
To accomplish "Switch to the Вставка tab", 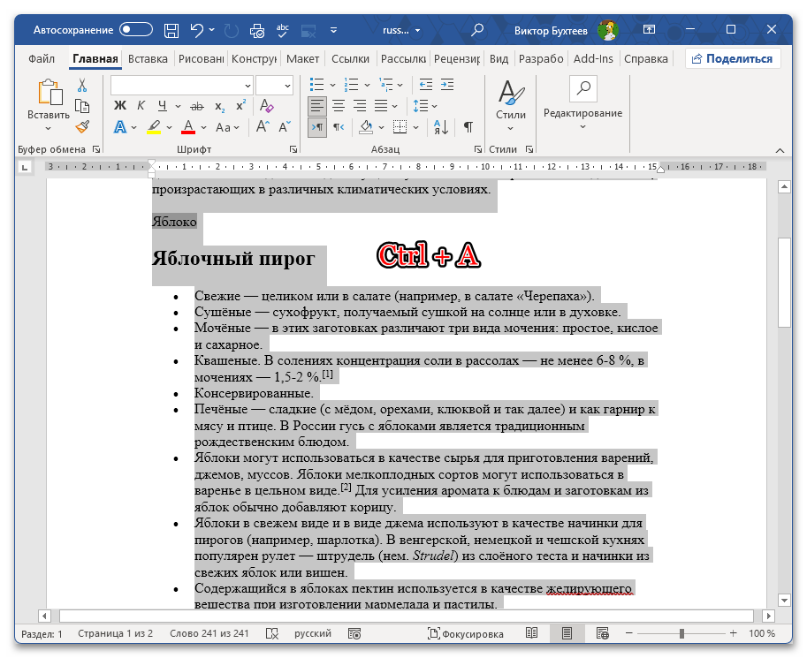I will coord(148,59).
